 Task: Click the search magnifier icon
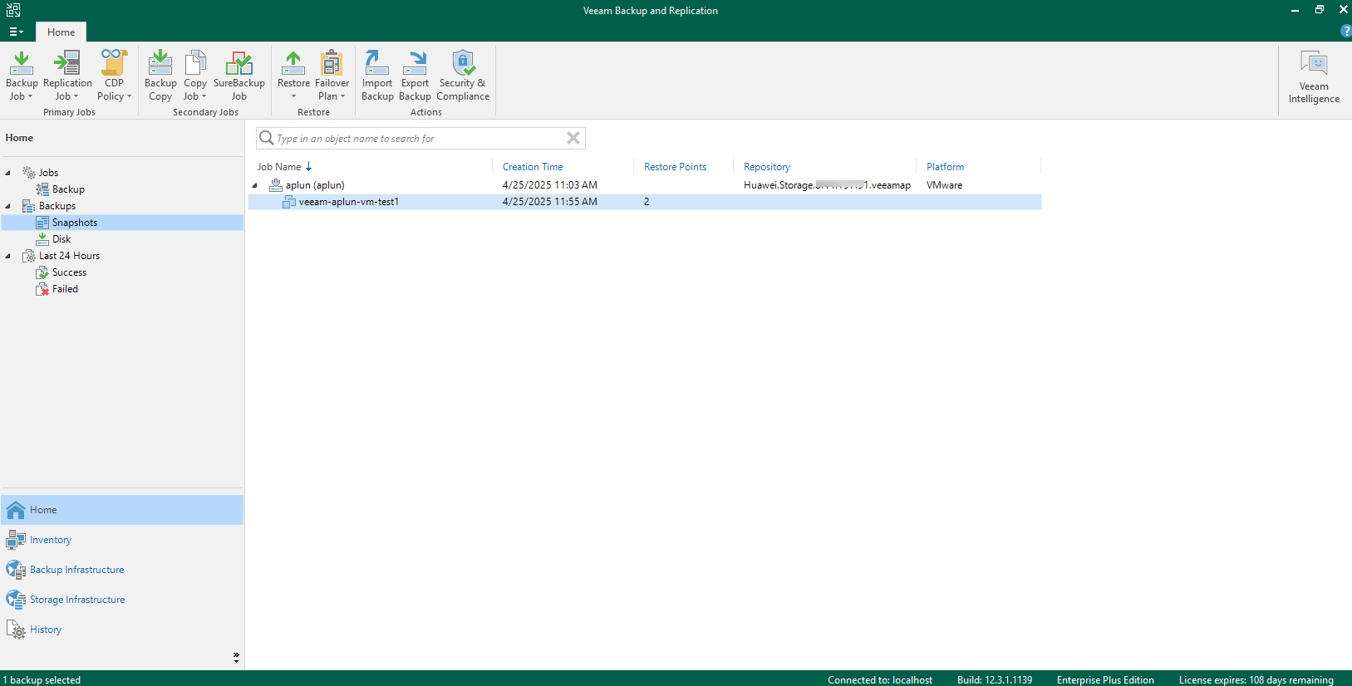[267, 138]
